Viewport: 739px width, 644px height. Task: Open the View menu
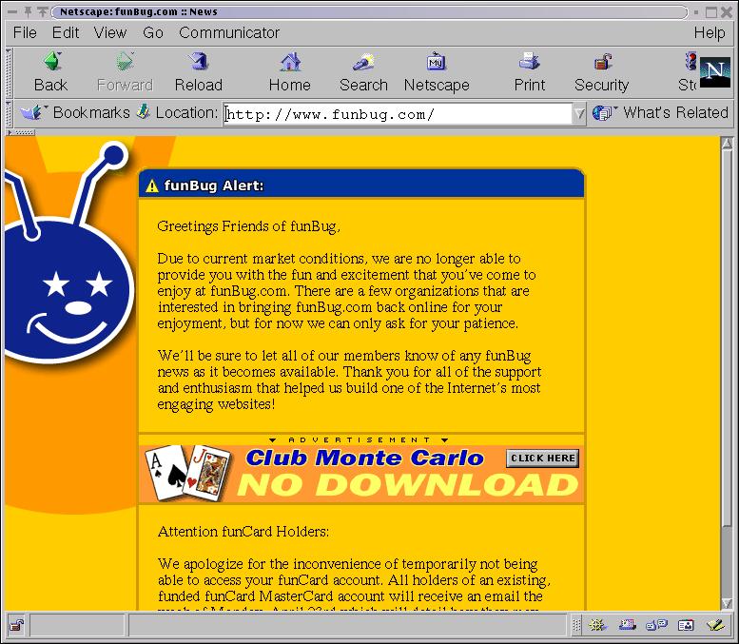pos(109,32)
